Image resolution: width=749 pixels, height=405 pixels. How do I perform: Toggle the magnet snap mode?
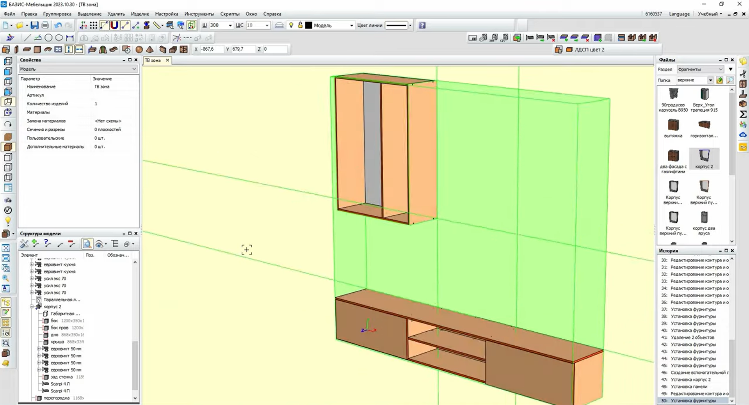coord(114,25)
